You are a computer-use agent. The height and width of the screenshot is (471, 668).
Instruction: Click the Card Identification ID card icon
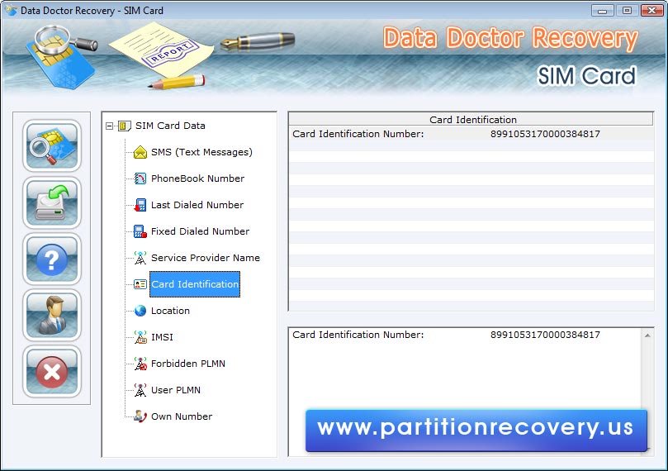click(140, 284)
